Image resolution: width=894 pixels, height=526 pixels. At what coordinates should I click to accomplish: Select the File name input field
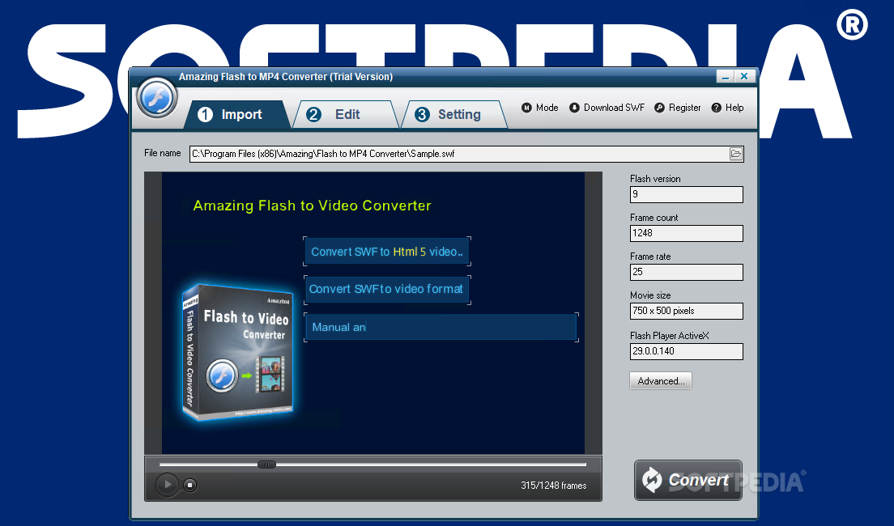(x=466, y=153)
